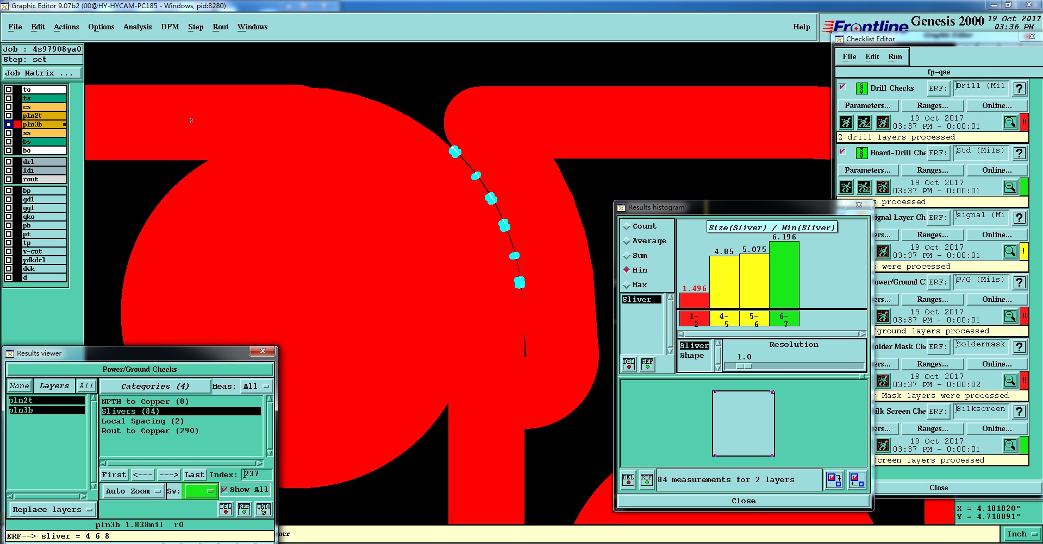Run Drill Checks using first runner icon
Image resolution: width=1043 pixels, height=544 pixels.
[846, 122]
